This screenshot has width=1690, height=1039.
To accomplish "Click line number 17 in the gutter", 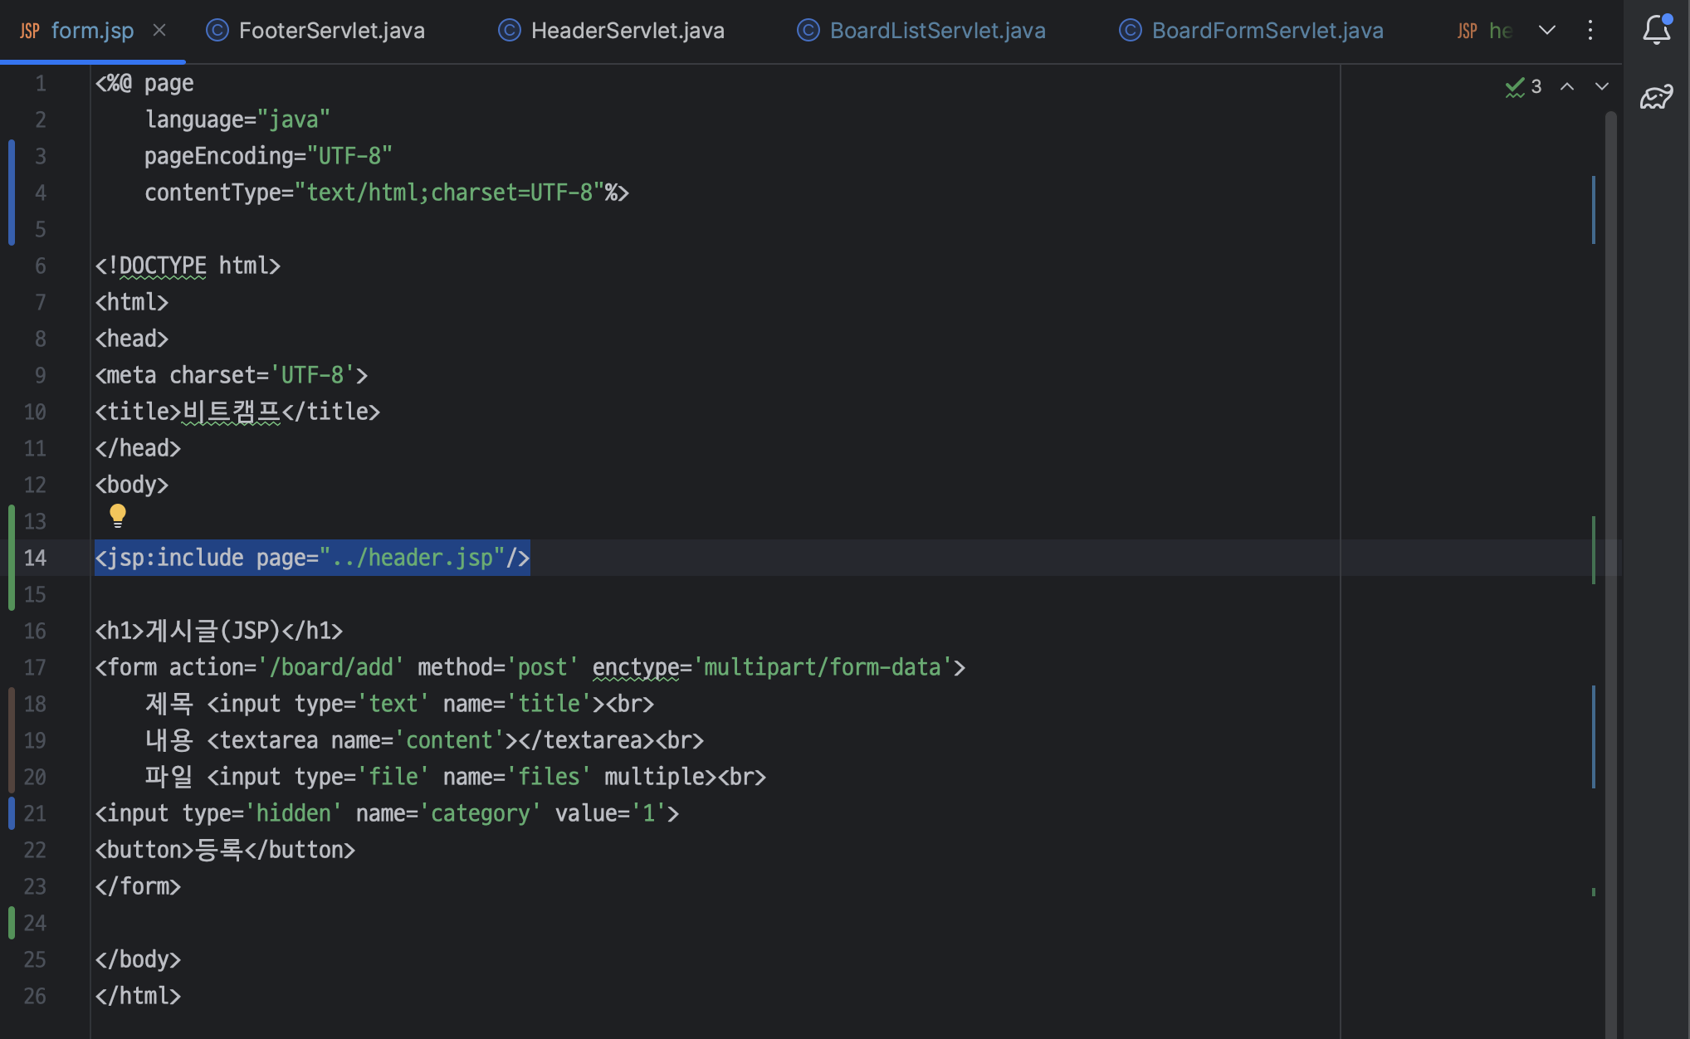I will point(35,667).
